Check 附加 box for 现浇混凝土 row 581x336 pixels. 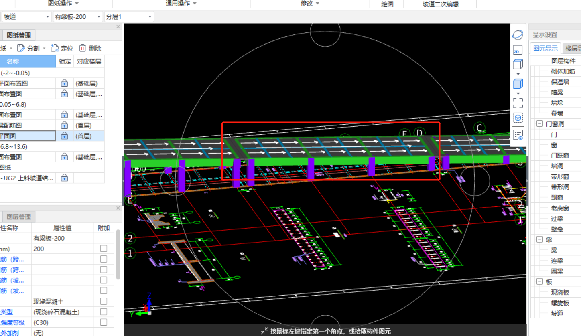pos(104,301)
